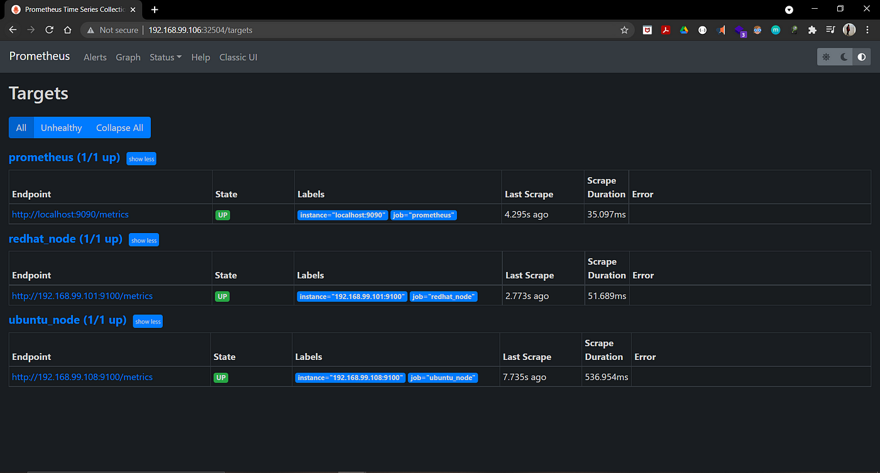This screenshot has height=473, width=880.
Task: Click the redhat_node (1/1 up) heading
Action: click(x=65, y=239)
